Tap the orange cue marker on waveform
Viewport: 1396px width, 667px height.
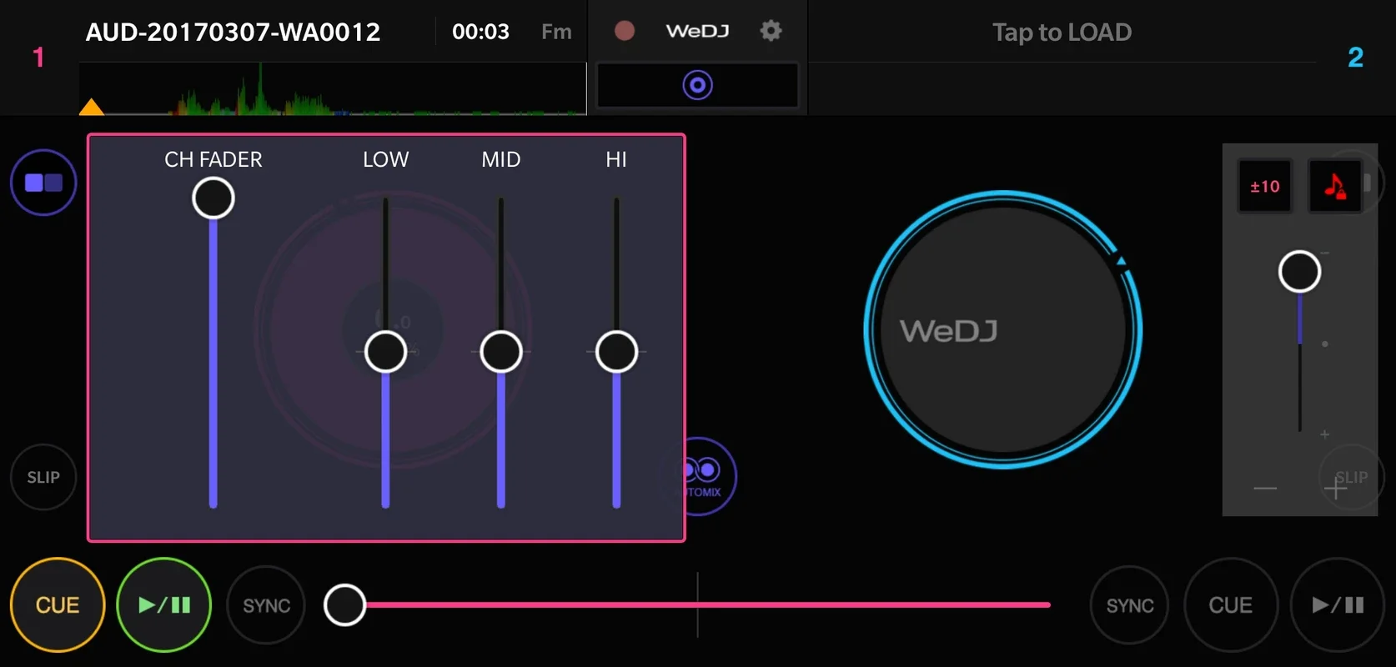pyautogui.click(x=91, y=107)
